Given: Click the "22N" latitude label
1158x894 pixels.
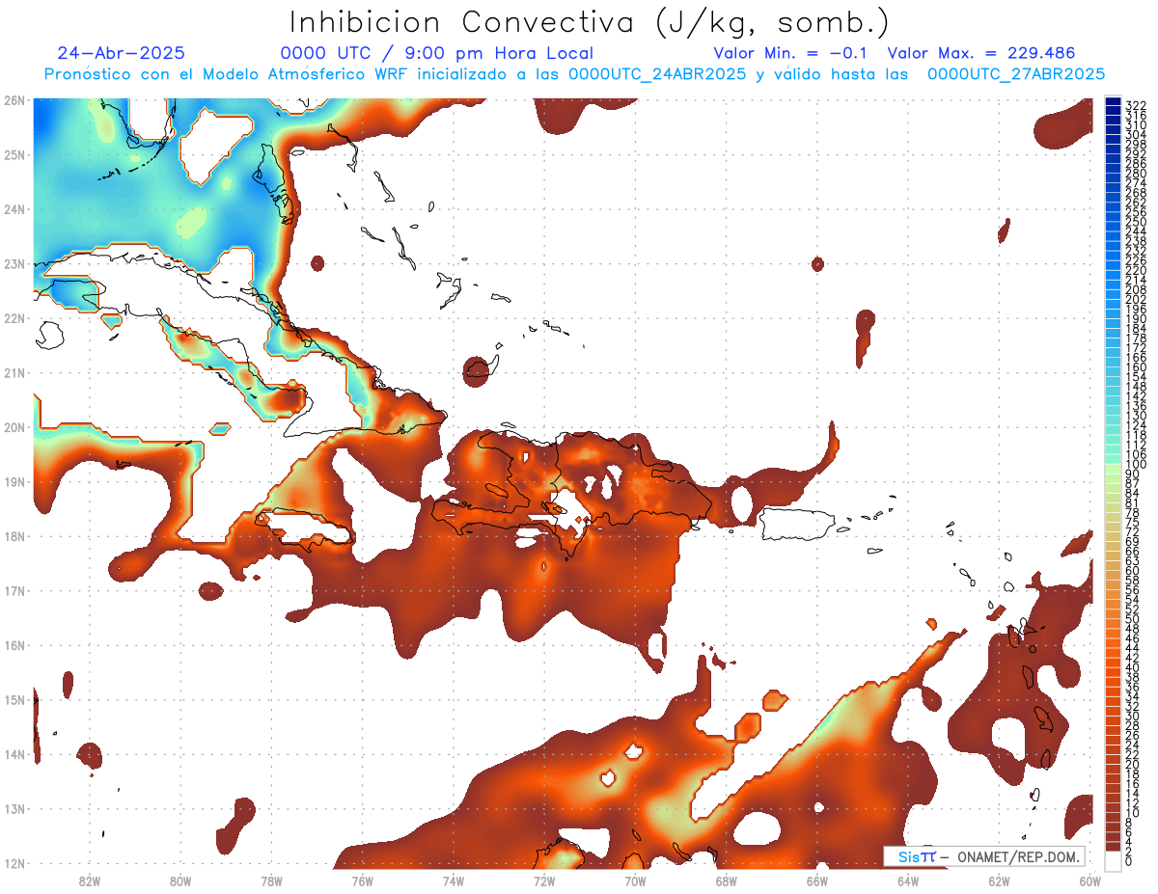Looking at the screenshot, I should pyautogui.click(x=14, y=318).
